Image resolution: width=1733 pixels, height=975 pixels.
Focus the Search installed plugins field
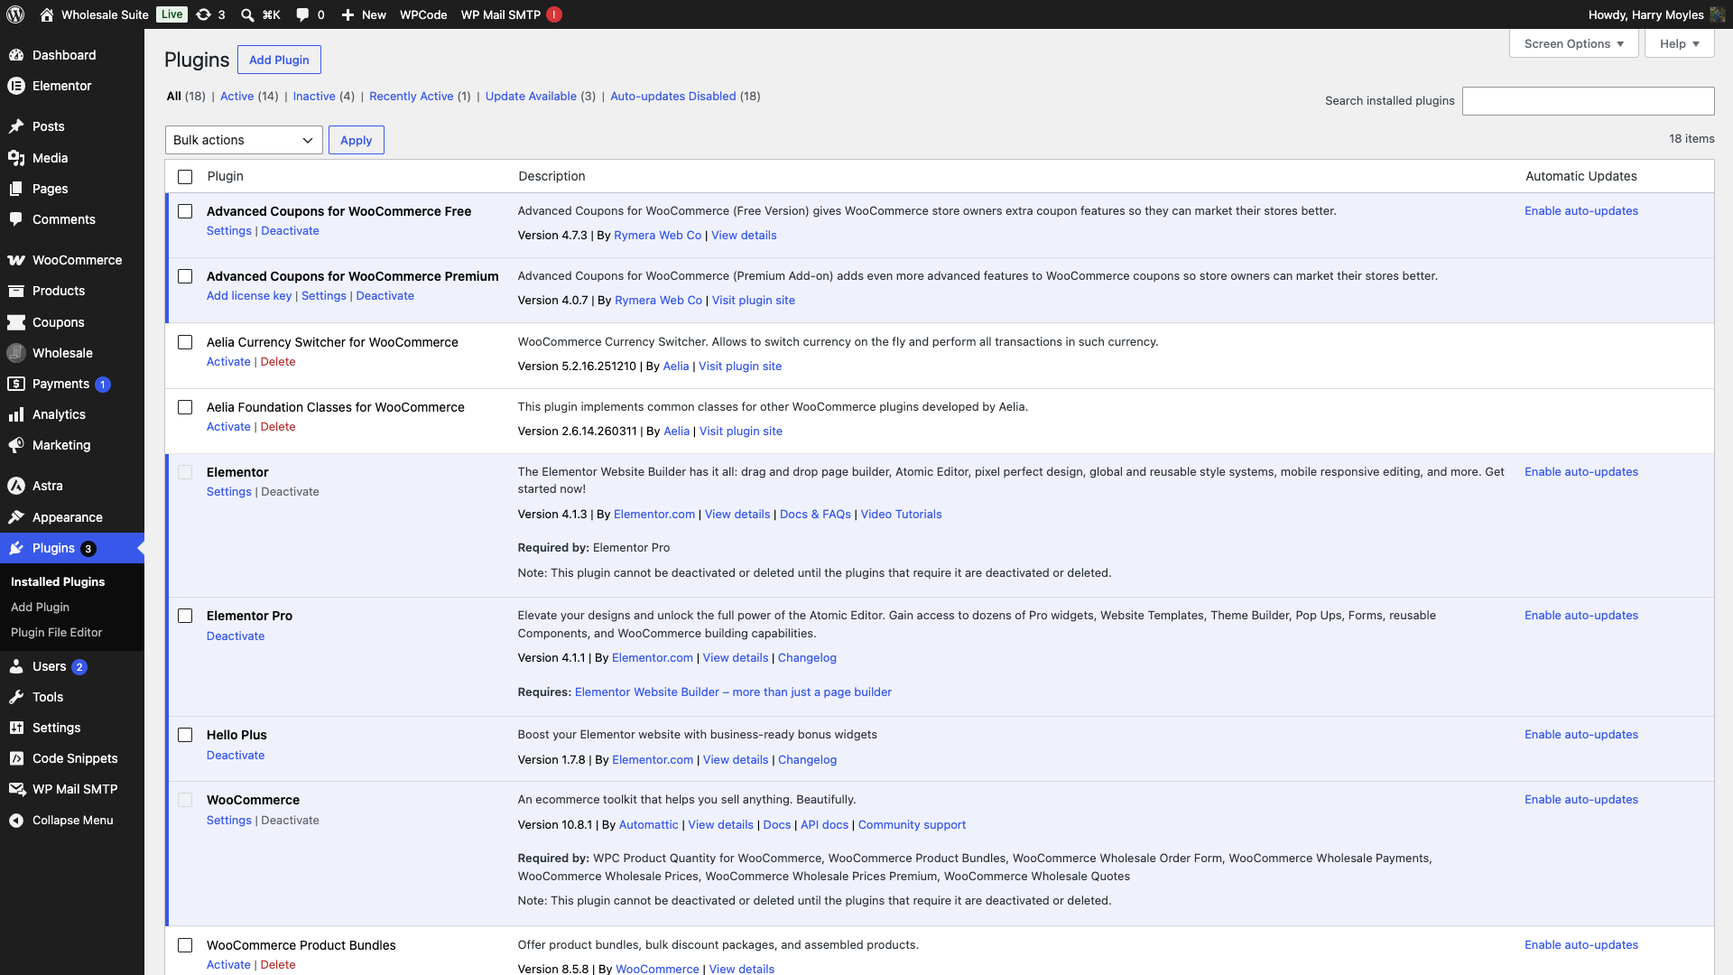pos(1589,101)
